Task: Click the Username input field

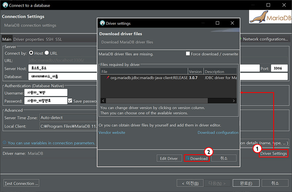Action: 46,93
